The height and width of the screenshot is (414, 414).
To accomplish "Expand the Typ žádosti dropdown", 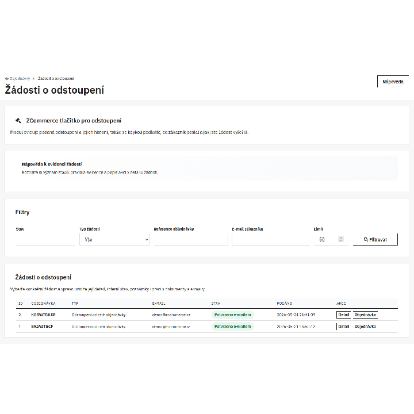I will (x=114, y=239).
